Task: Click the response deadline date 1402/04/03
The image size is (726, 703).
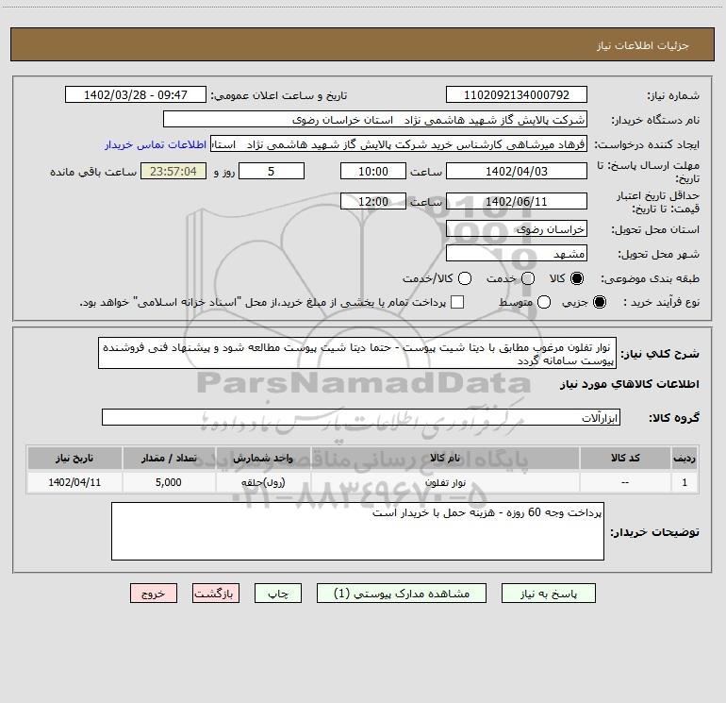Action: tap(517, 171)
